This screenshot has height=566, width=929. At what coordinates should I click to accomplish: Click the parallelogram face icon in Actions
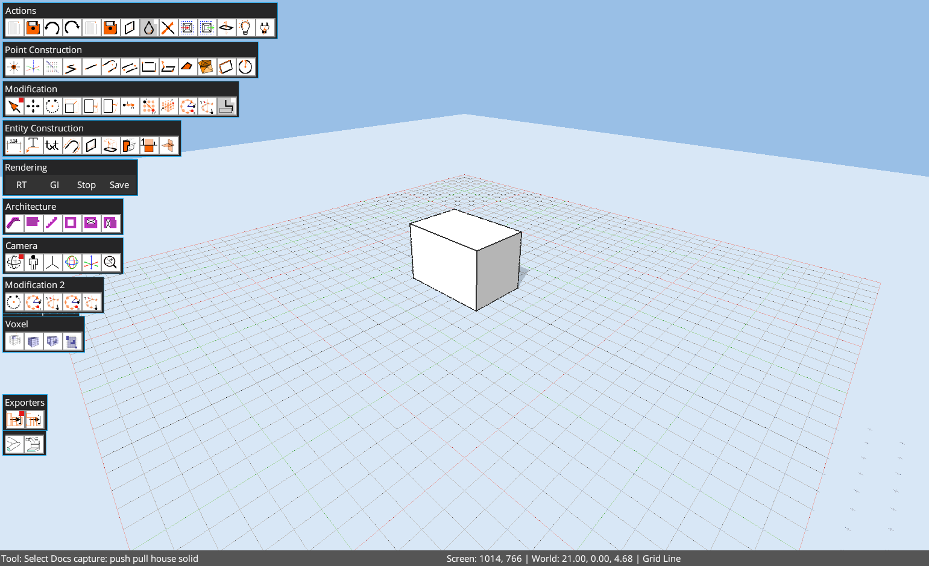(130, 28)
